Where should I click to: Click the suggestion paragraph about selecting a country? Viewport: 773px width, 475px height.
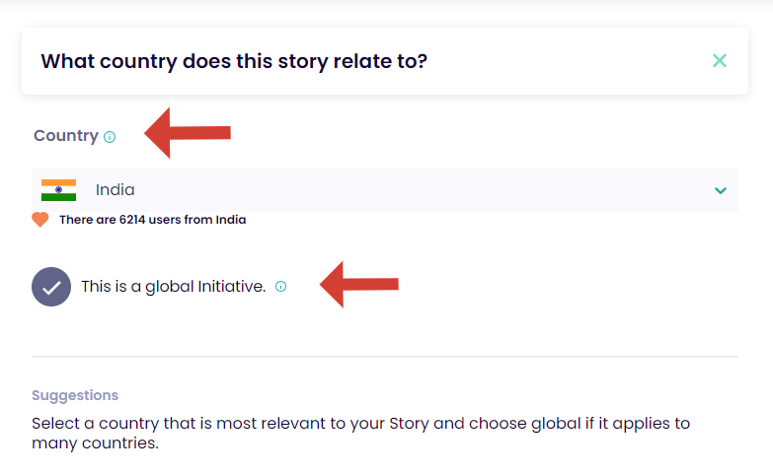tap(360, 434)
